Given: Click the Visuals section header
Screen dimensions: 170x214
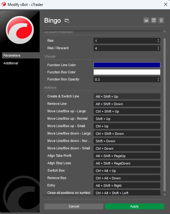Looking at the screenshot, I should 50,56.
